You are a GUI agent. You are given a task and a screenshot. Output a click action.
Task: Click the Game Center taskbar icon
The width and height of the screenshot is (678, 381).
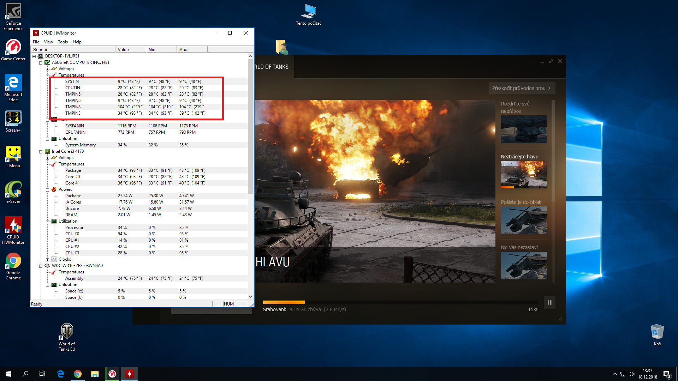[x=112, y=374]
